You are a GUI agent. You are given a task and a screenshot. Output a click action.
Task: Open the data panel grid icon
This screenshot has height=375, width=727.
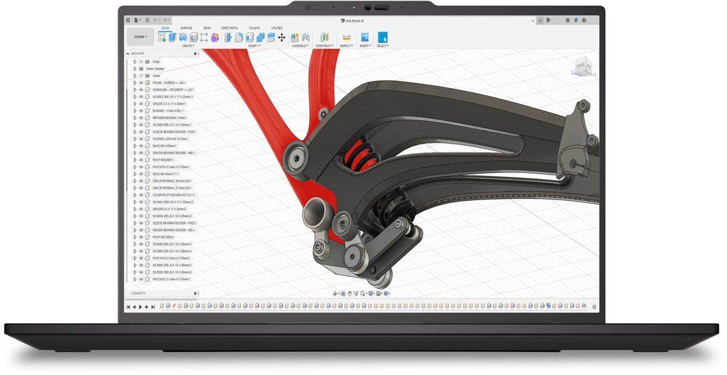pos(128,20)
